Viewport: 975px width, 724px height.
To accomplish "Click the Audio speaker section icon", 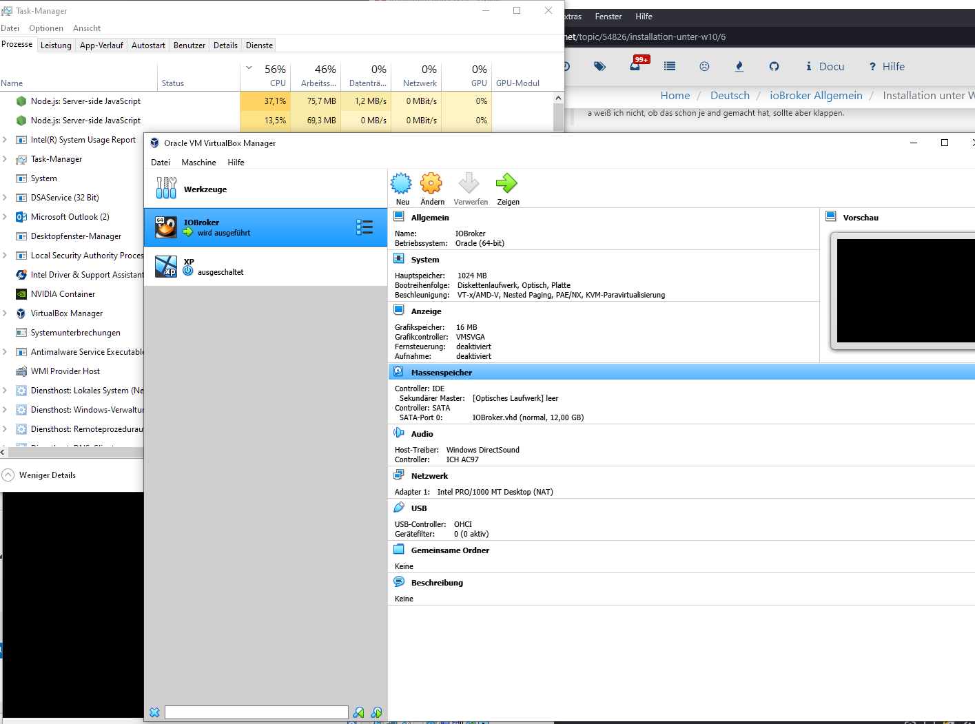I will pos(399,433).
